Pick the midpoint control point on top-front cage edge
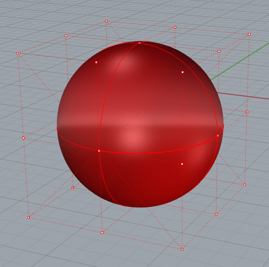Viewport: 269px width, 267px height. [97, 62]
